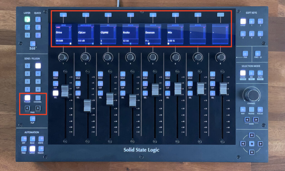Cut channel 5

pos(145,84)
